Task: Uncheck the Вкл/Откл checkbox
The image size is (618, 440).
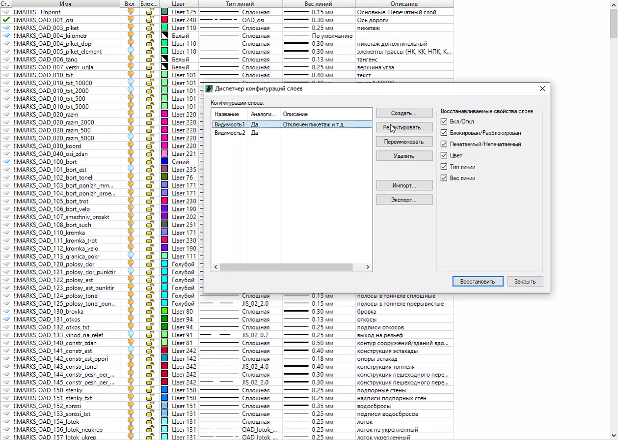Action: point(444,121)
